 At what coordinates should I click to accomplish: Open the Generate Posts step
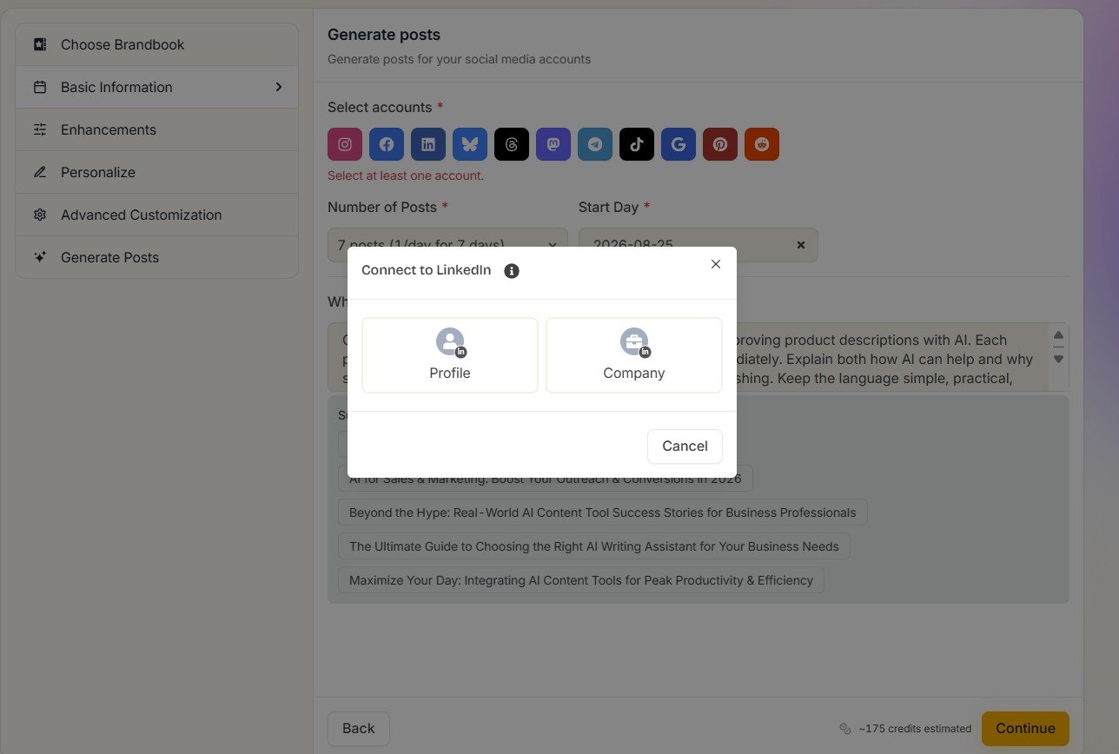(x=156, y=257)
